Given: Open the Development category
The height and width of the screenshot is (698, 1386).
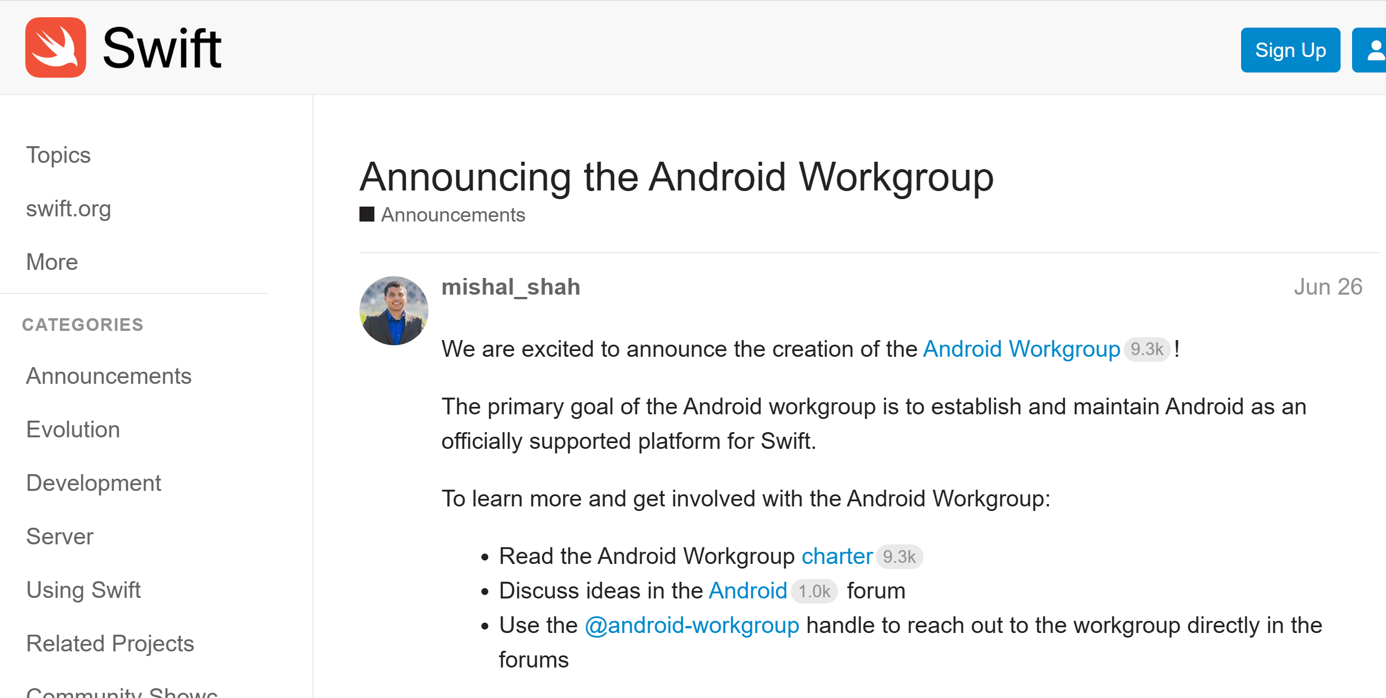Looking at the screenshot, I should click(94, 483).
